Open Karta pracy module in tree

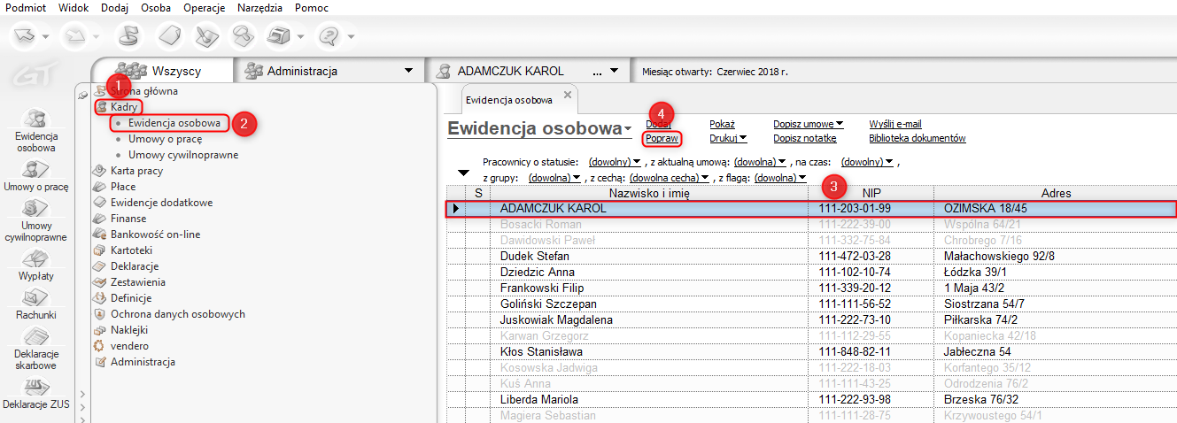pyautogui.click(x=136, y=171)
